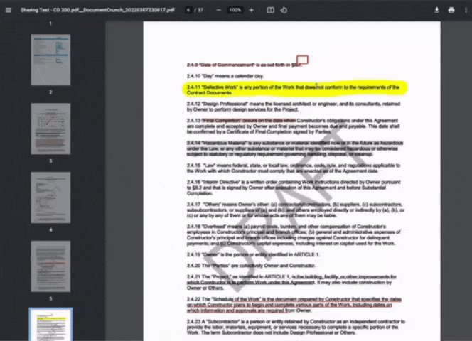Select the page 3 thumbnail in the sidebar
Screen dimensions: 472x341
click(50, 128)
